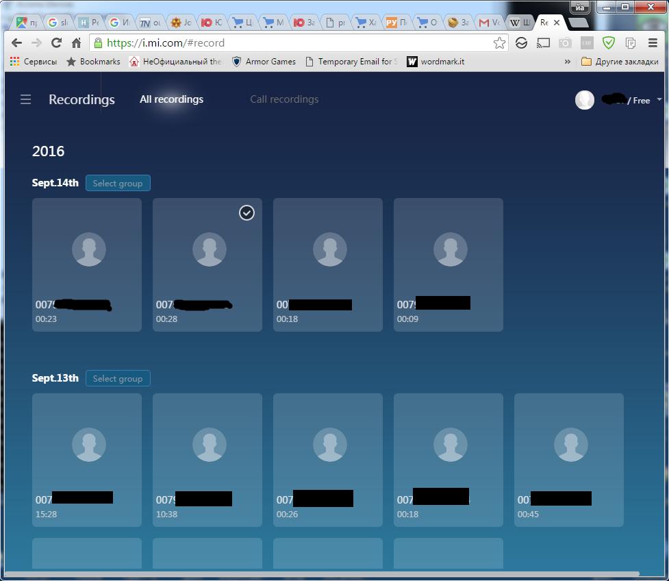Screen dimensions: 669x581
Task: Open the Chrome main menu icon
Action: pos(653,42)
